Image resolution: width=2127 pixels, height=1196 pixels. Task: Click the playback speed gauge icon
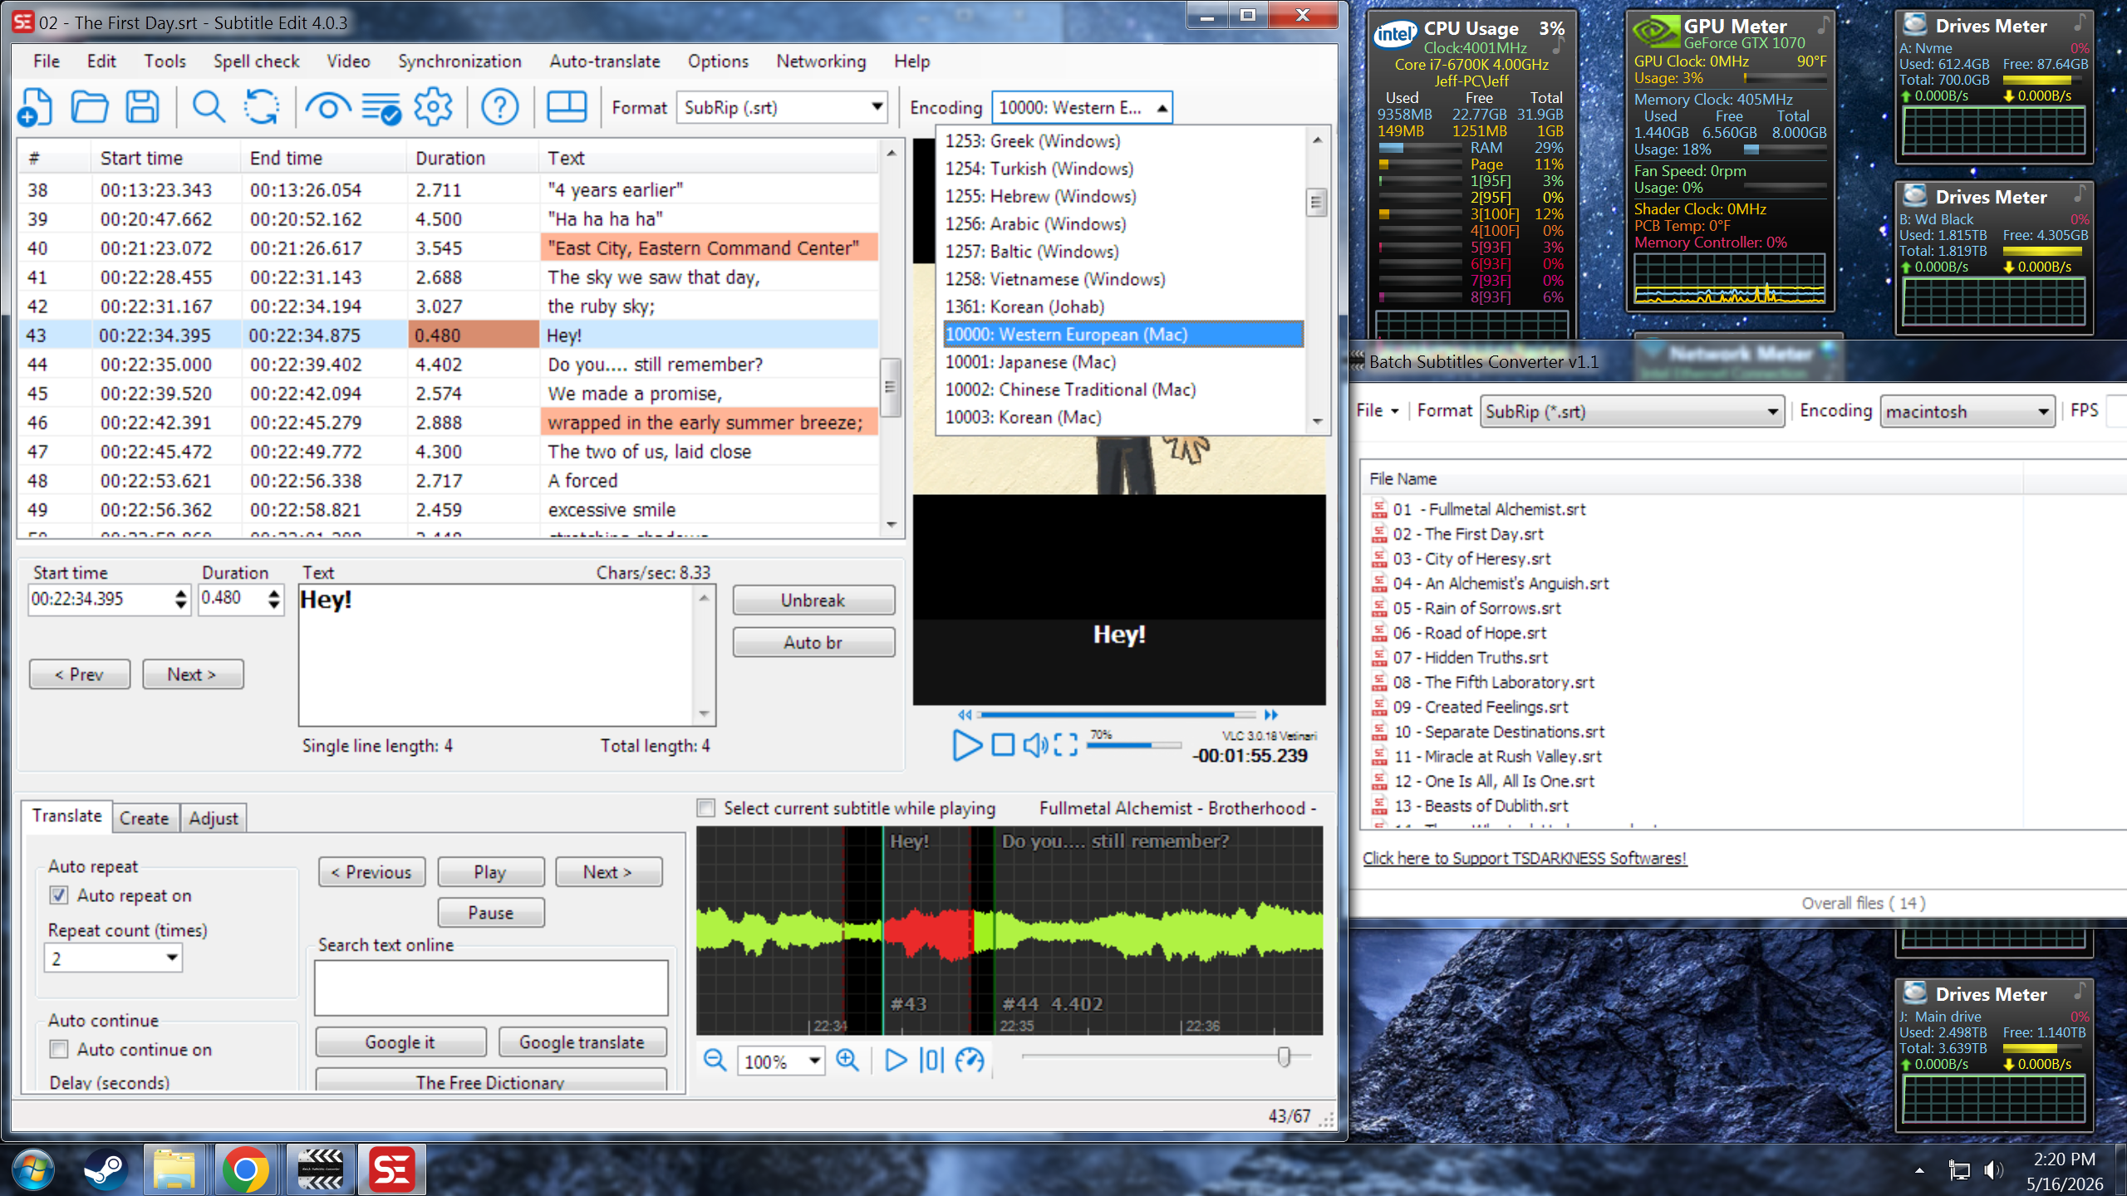(970, 1061)
